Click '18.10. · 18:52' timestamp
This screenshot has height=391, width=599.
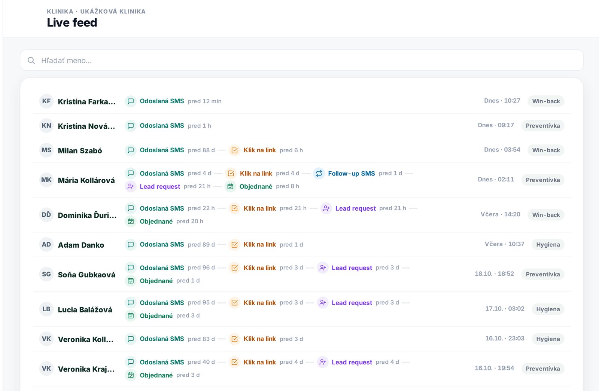[494, 274]
